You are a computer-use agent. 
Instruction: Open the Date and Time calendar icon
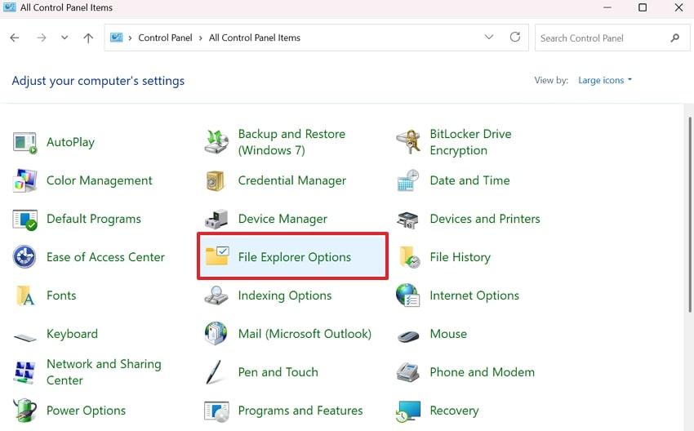point(408,180)
